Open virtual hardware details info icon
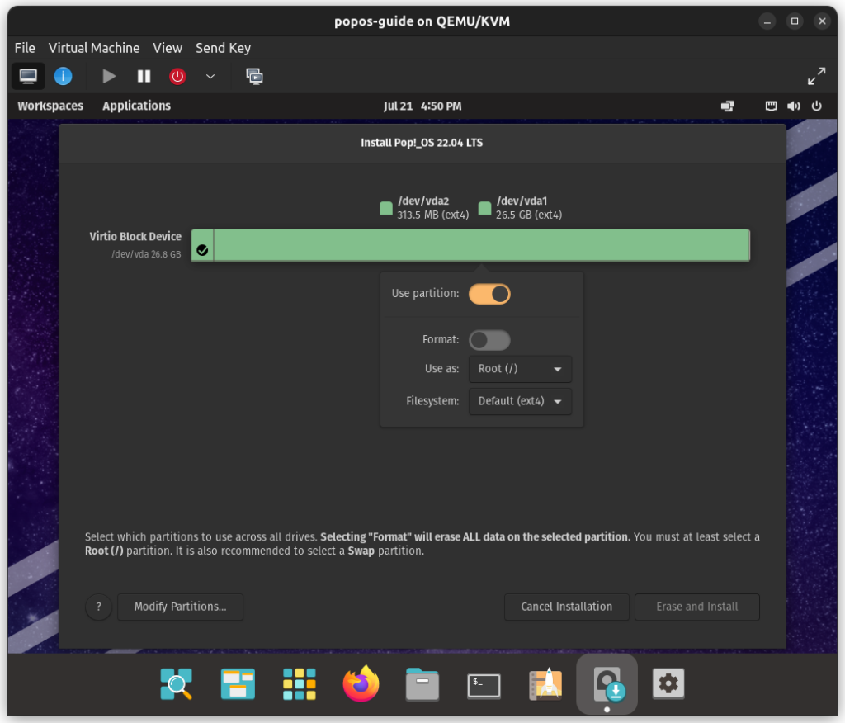845x723 pixels. [x=63, y=76]
